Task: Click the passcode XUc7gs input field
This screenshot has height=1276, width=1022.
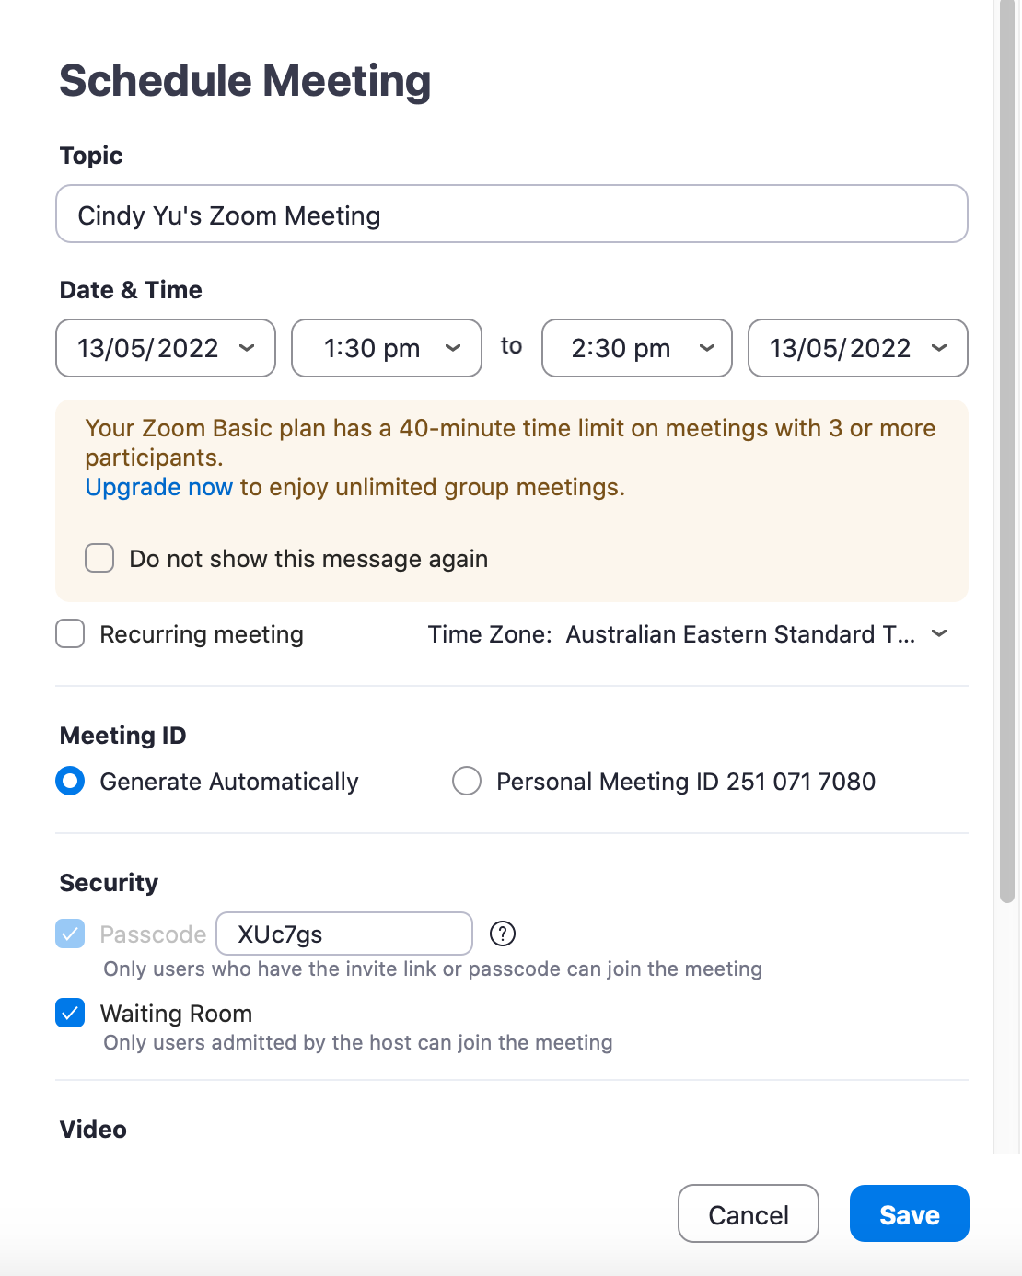Action: pyautogui.click(x=344, y=934)
